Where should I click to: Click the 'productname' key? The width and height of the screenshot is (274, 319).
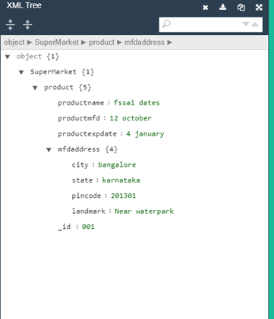pos(81,103)
